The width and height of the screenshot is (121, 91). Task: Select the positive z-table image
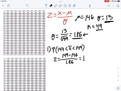25,74
